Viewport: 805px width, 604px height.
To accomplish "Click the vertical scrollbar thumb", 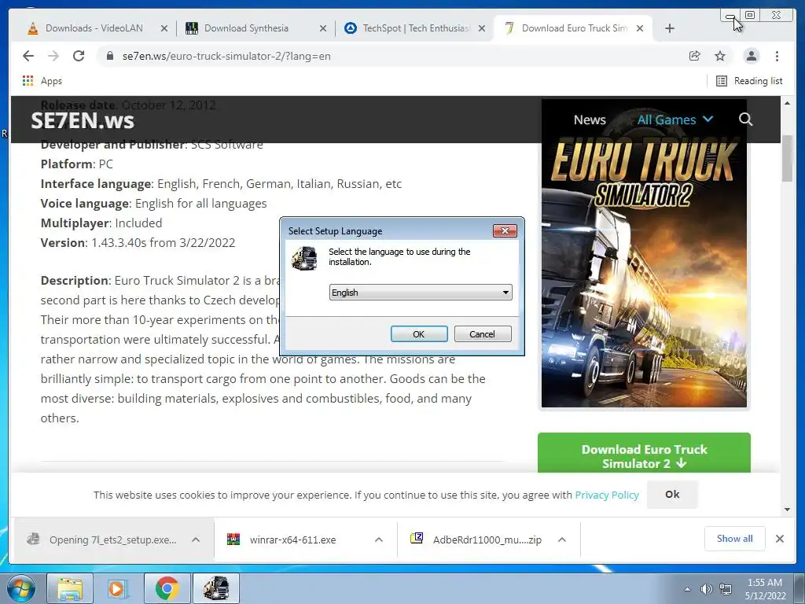I will click(x=787, y=158).
